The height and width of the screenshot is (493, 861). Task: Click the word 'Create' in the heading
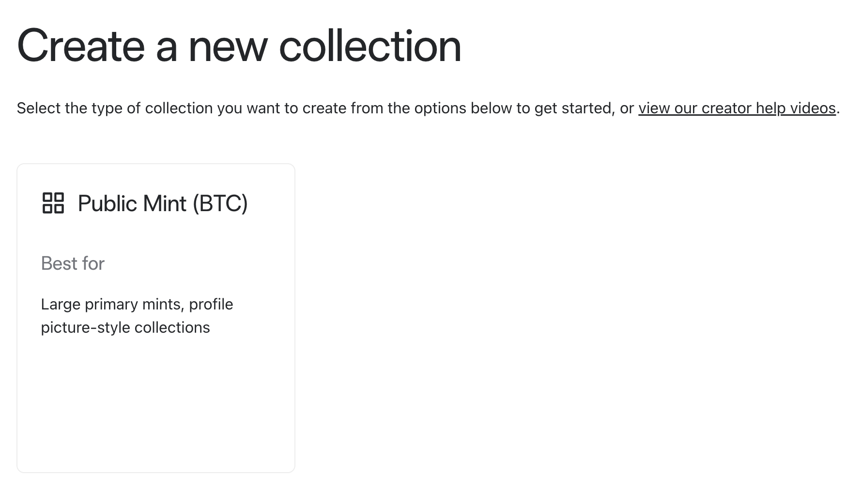tap(81, 46)
